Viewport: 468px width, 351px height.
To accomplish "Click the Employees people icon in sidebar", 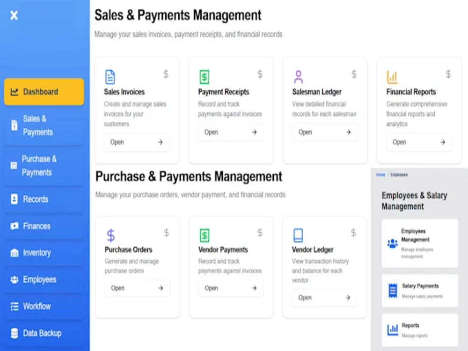I will click(15, 280).
